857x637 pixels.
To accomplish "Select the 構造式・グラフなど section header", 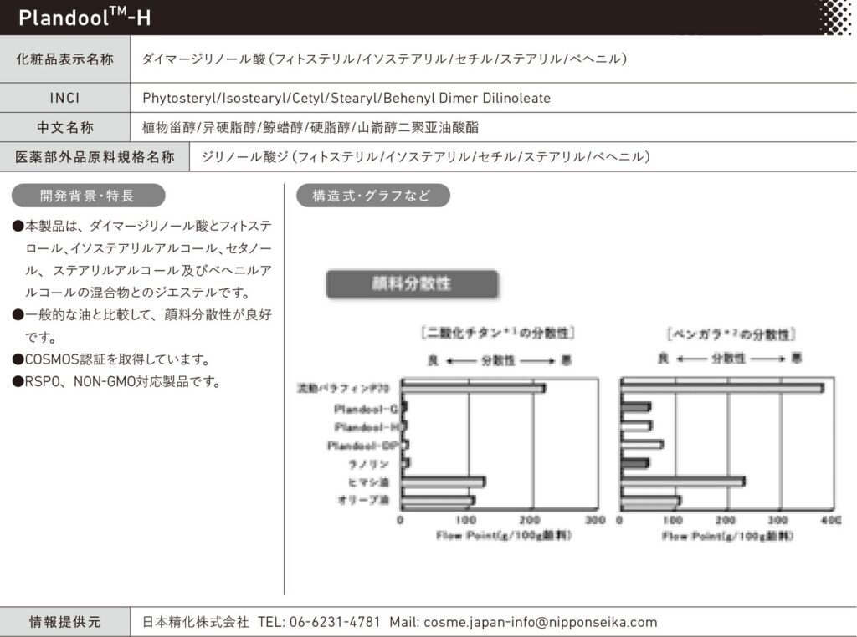I will 372,196.
